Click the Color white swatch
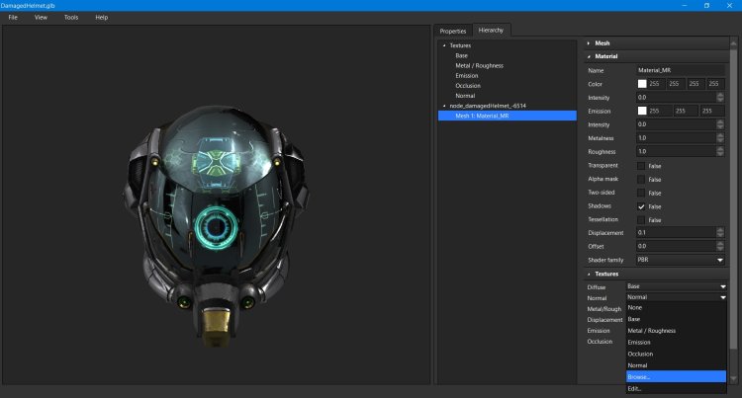 641,84
